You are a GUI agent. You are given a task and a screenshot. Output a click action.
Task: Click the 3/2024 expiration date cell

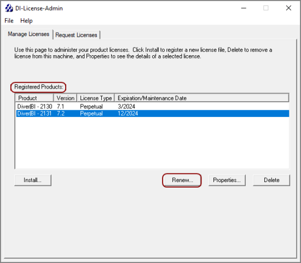coord(126,107)
